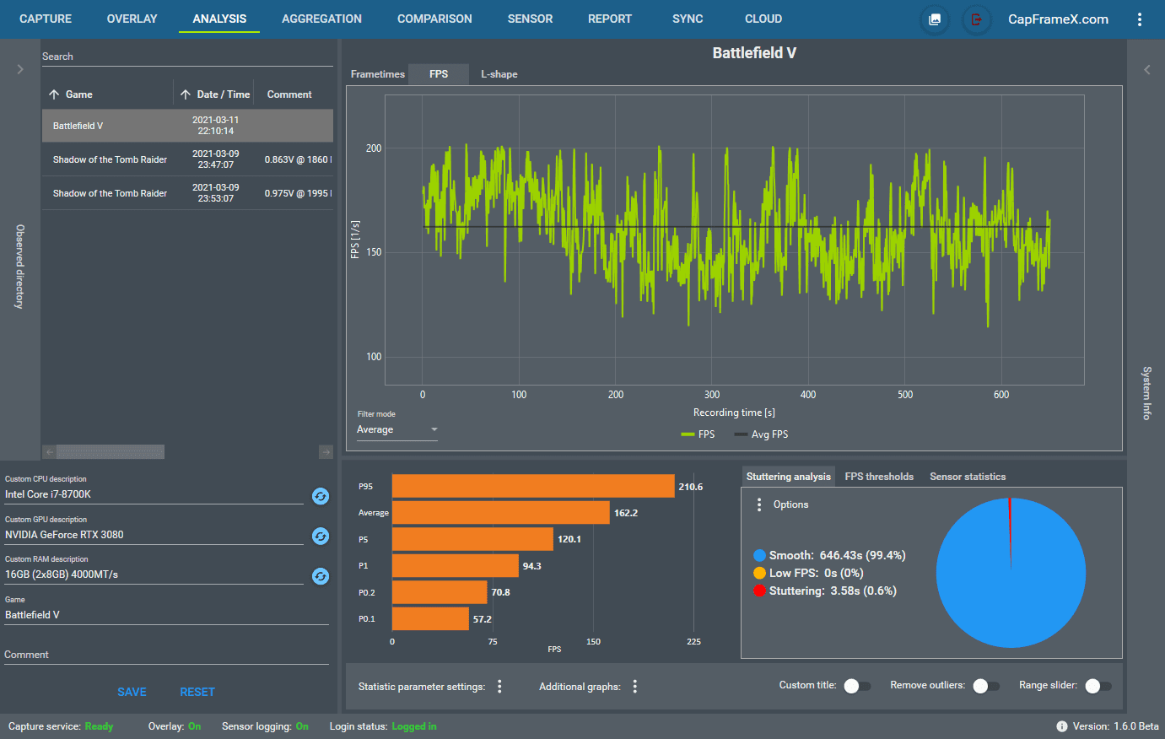Image resolution: width=1165 pixels, height=739 pixels.
Task: Click the red logout icon in the top bar
Action: [x=977, y=19]
